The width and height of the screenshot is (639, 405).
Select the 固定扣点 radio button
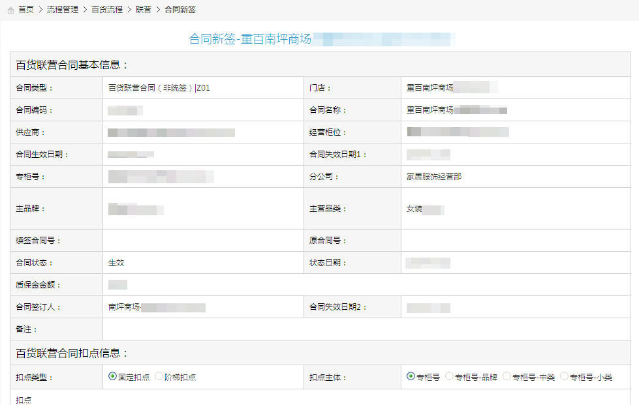point(113,376)
